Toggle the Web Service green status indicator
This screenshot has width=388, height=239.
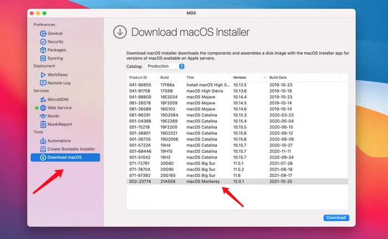[37, 108]
